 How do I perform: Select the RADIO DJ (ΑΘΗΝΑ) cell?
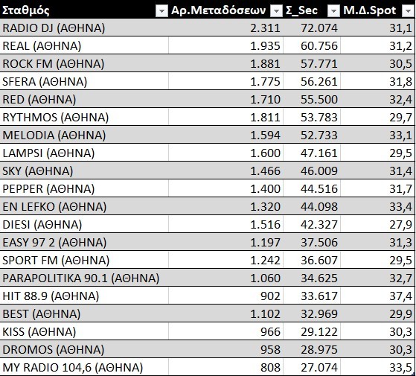[84, 28]
